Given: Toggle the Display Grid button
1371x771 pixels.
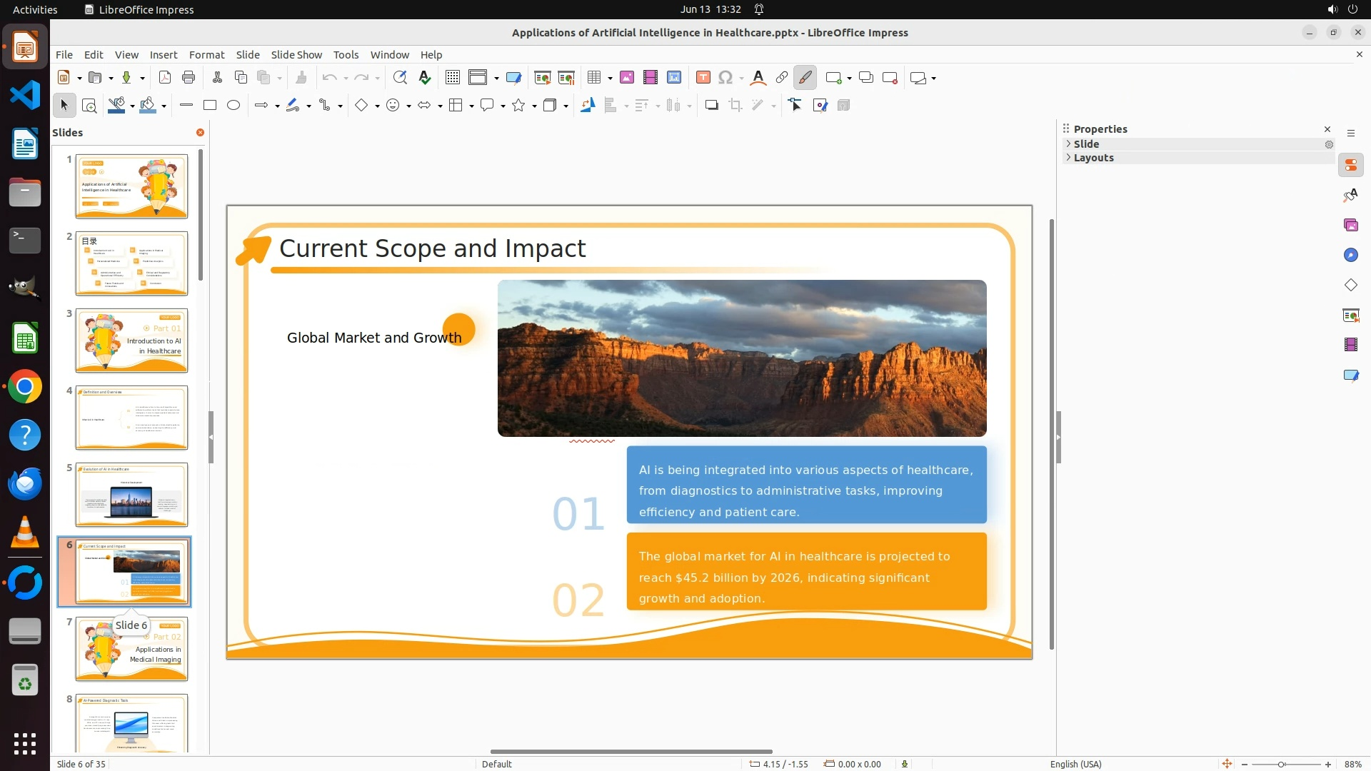Looking at the screenshot, I should tap(453, 78).
